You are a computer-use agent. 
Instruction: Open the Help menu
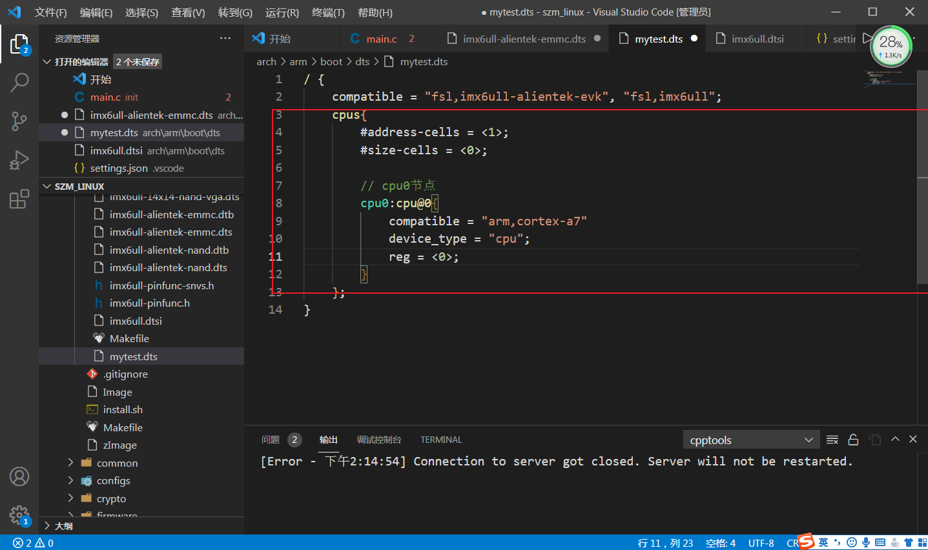pyautogui.click(x=375, y=12)
